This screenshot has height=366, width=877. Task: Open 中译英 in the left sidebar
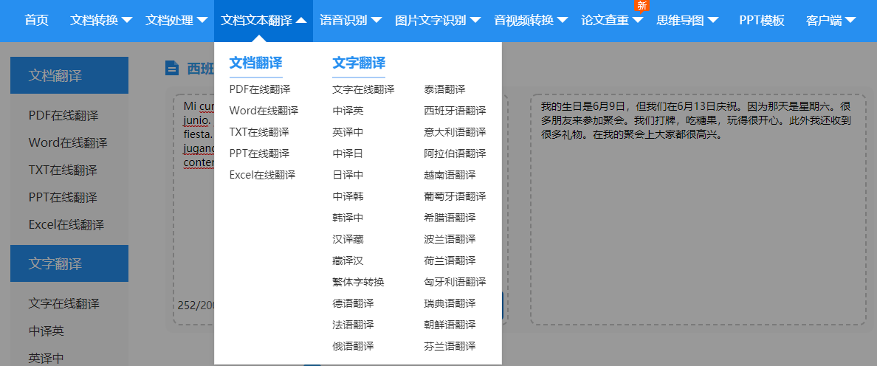click(x=47, y=331)
